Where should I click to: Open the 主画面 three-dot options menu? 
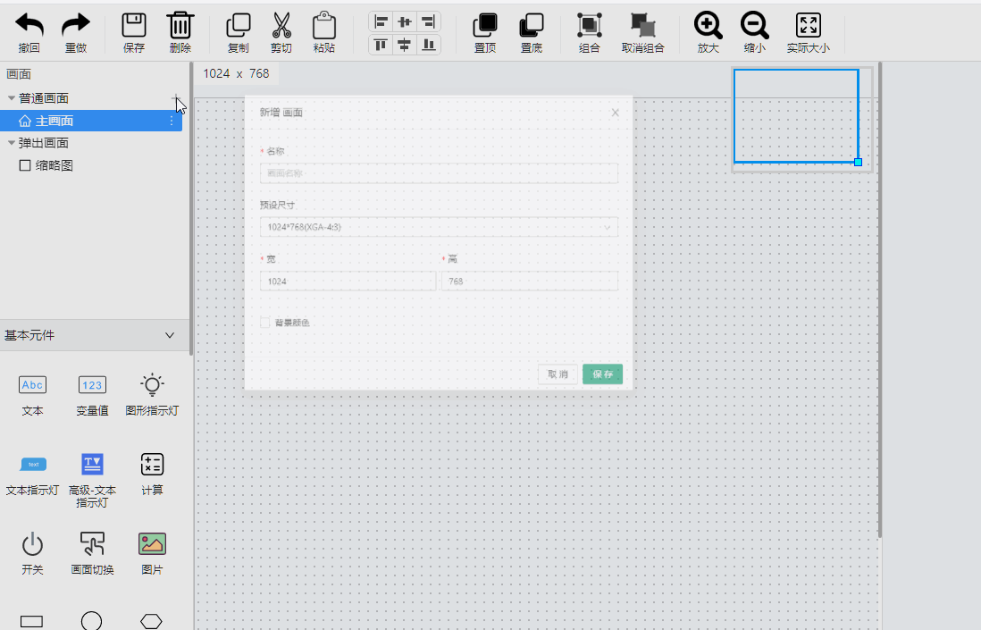[x=172, y=121]
